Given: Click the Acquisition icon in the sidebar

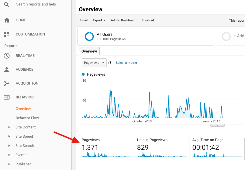Looking at the screenshot, I should [x=7, y=83].
